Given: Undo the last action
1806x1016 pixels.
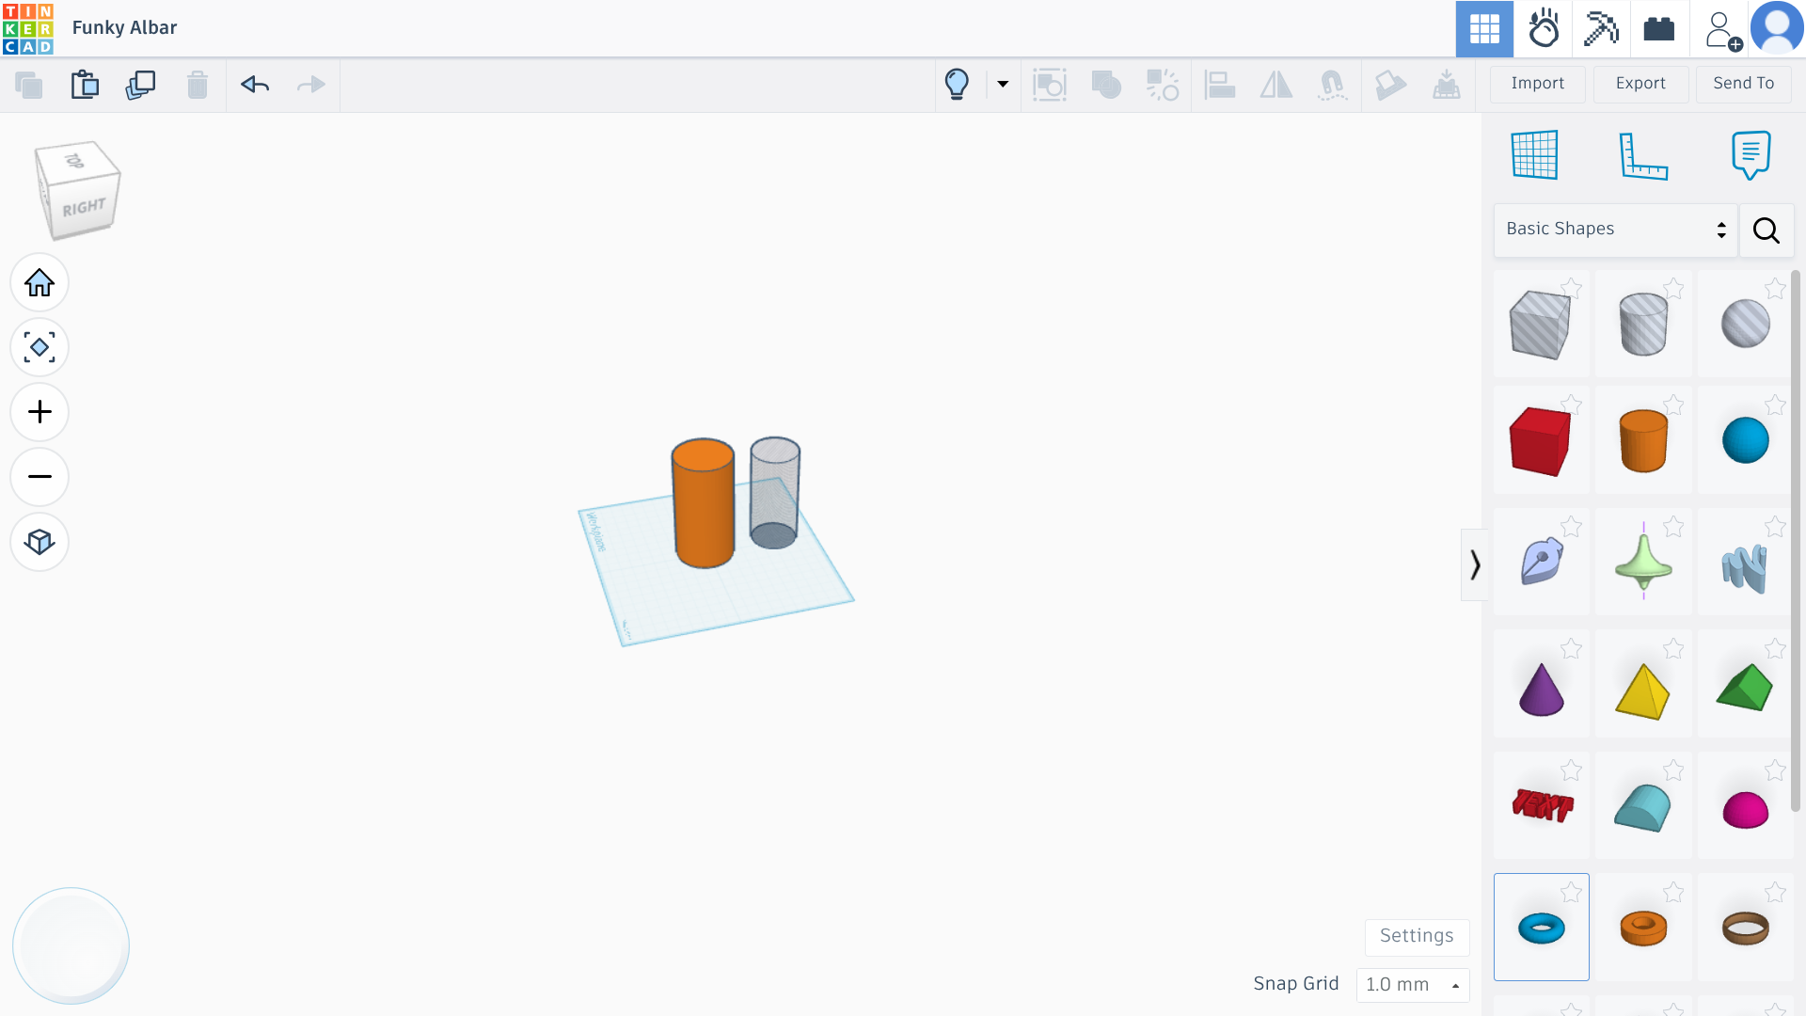Looking at the screenshot, I should coord(255,85).
